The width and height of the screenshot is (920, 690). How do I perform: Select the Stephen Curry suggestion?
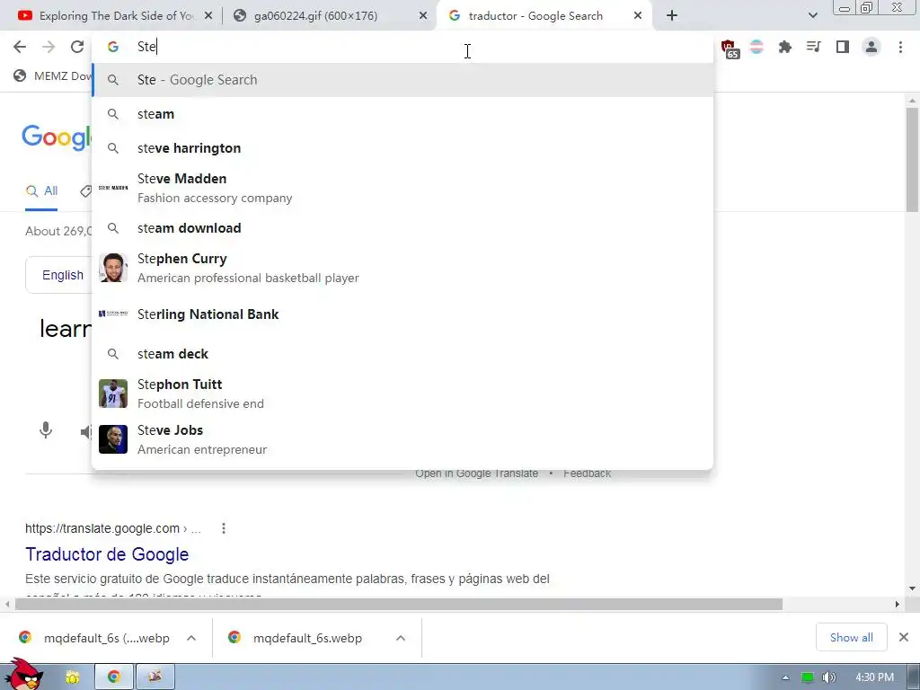point(402,268)
